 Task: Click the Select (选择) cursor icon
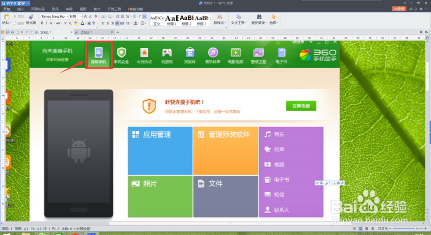[274, 17]
